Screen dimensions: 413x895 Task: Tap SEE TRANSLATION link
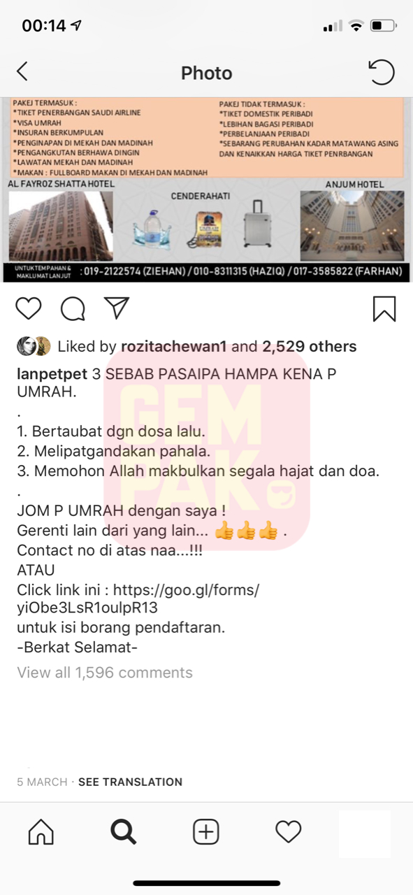130,782
